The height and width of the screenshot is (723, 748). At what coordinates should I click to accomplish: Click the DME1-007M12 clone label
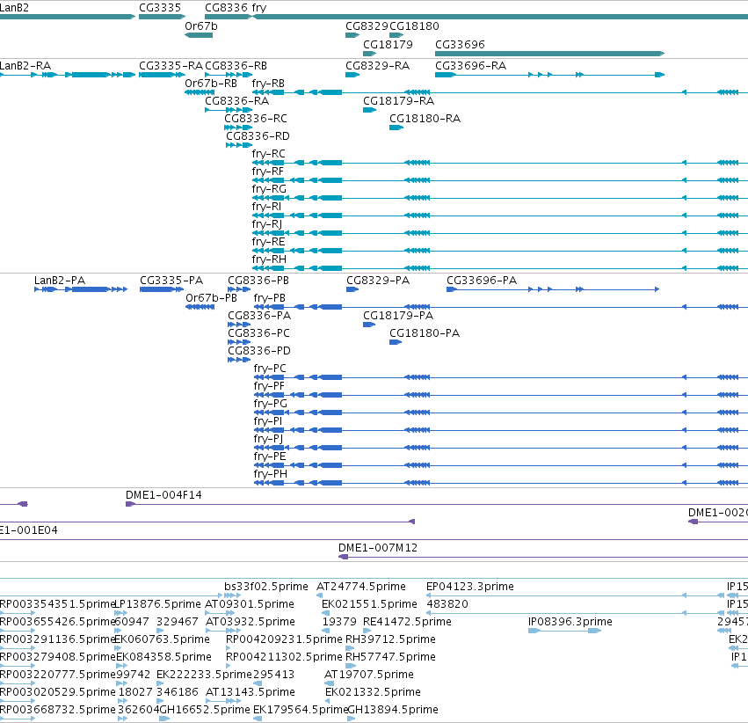378,548
